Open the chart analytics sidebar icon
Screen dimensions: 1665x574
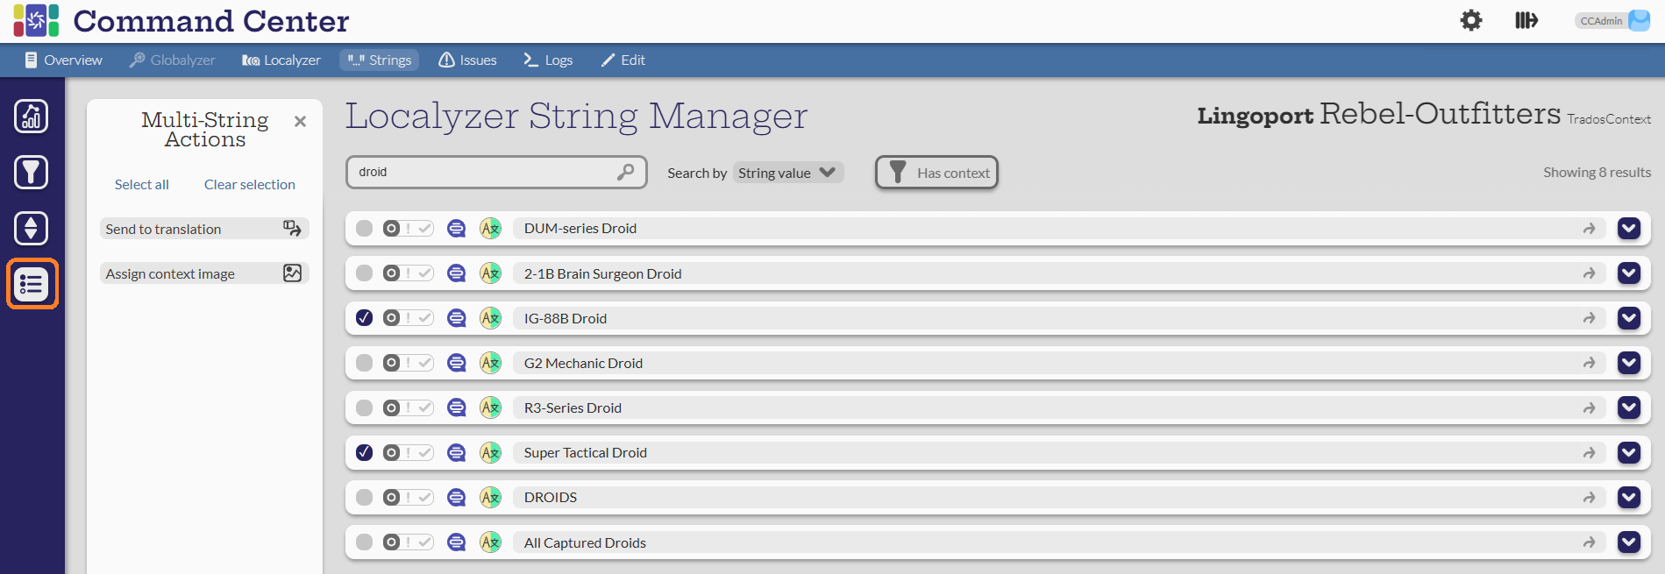tap(32, 117)
